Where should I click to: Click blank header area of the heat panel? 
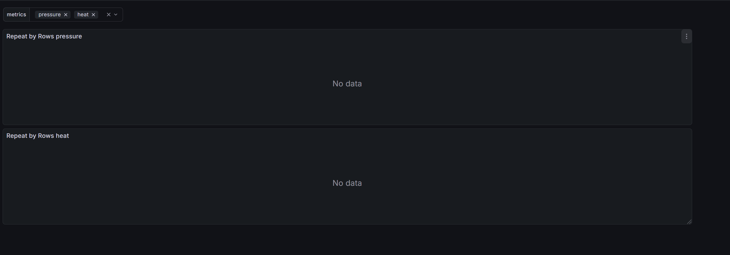coord(350,136)
